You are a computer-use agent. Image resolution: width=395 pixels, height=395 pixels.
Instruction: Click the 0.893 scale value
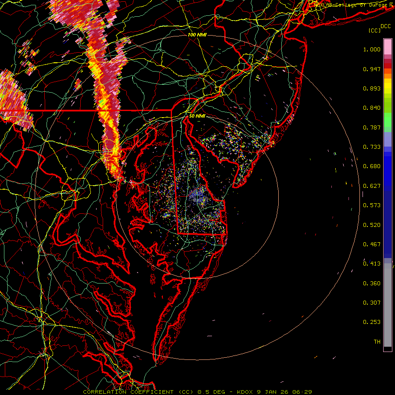tap(372, 88)
